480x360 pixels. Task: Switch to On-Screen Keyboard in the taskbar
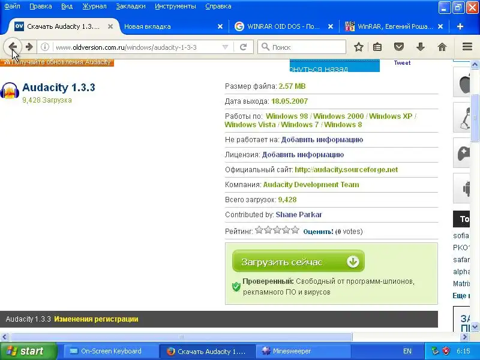coord(110,351)
